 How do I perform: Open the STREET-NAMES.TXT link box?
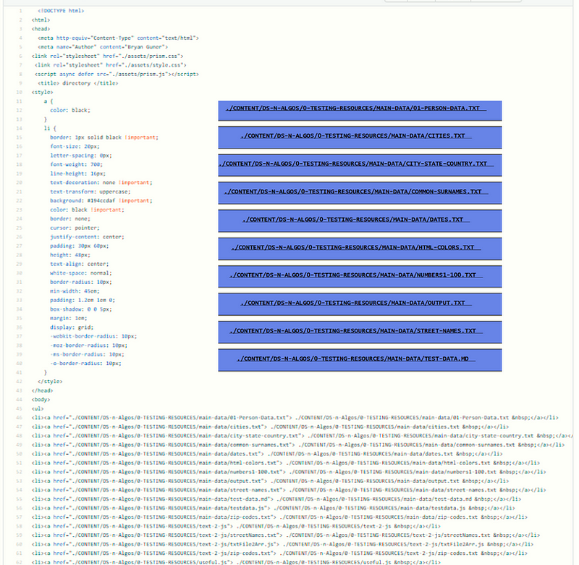[360, 332]
